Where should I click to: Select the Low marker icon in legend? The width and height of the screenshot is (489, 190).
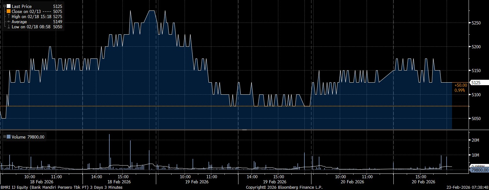pos(9,27)
